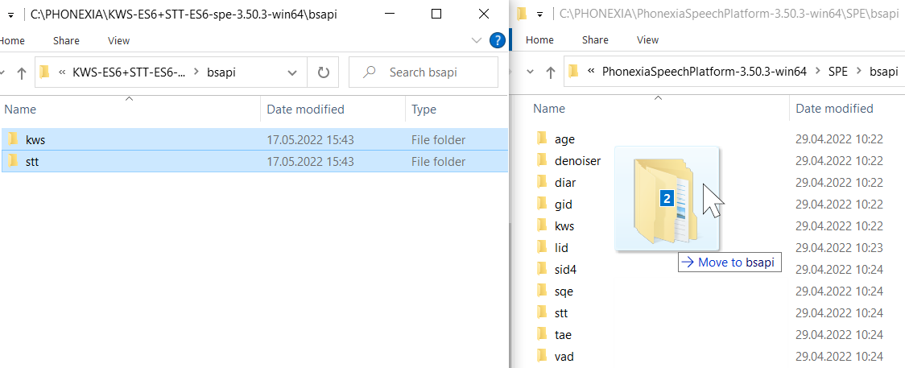The image size is (905, 368).
Task: Open the Share tab in left window
Action: [66, 40]
